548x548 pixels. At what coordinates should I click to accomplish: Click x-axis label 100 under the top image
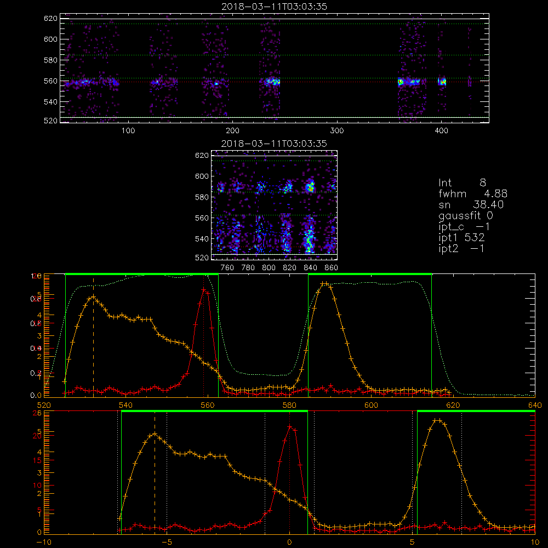[x=128, y=131]
